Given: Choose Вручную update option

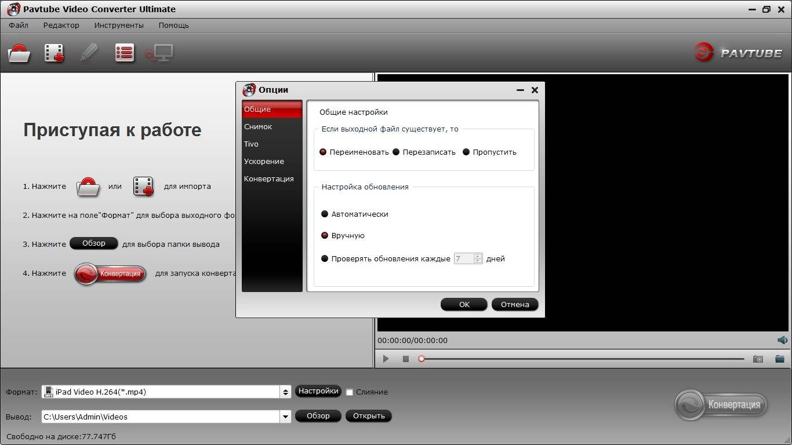Looking at the screenshot, I should [325, 235].
